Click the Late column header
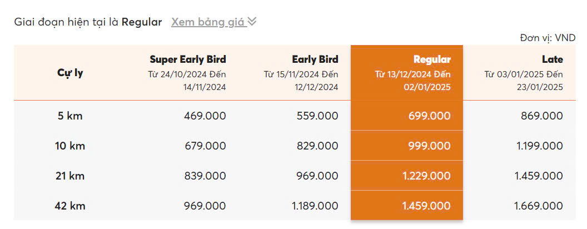 click(x=552, y=59)
